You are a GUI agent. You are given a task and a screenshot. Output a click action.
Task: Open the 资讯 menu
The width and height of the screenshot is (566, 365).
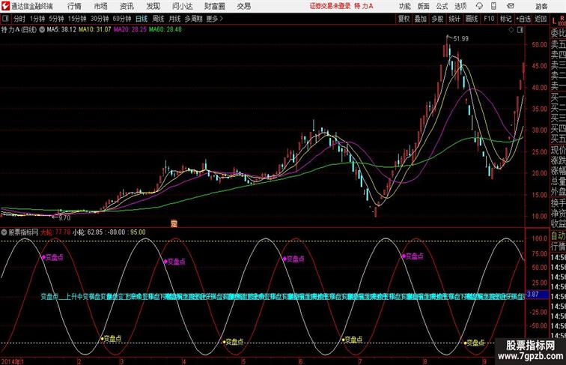pyautogui.click(x=127, y=6)
